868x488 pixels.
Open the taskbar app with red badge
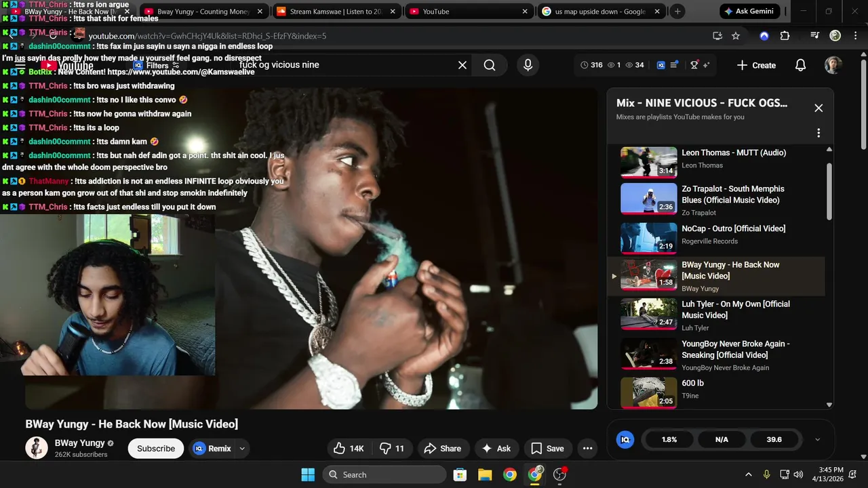click(560, 474)
